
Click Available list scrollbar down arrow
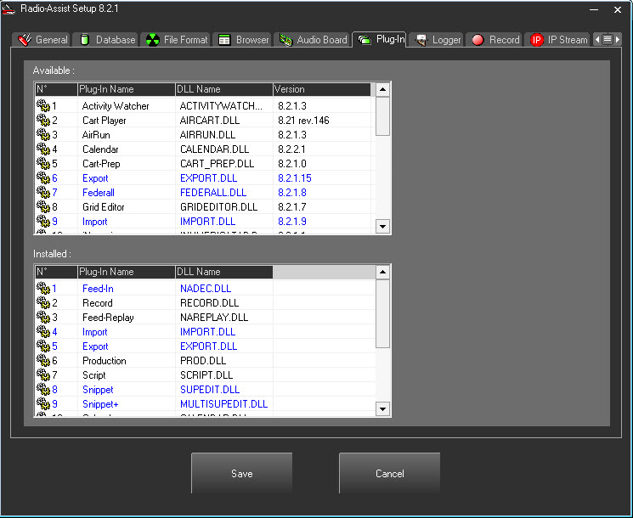coord(382,226)
